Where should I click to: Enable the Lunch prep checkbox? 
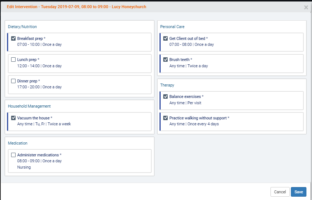coord(13,60)
